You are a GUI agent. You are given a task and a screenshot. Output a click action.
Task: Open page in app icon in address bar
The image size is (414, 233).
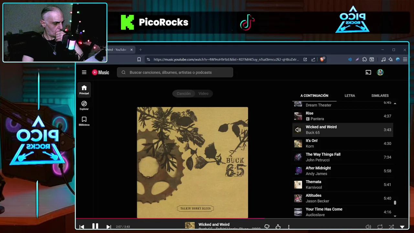point(305,60)
